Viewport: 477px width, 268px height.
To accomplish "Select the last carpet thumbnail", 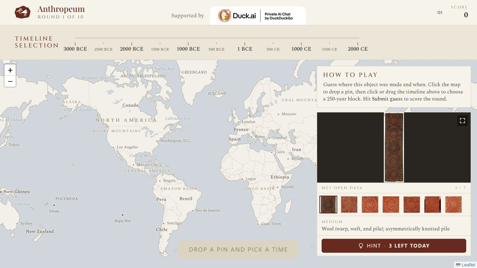I will pos(454,205).
